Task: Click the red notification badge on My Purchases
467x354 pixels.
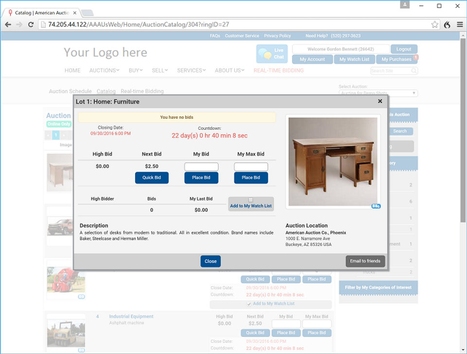Action: tap(416, 57)
